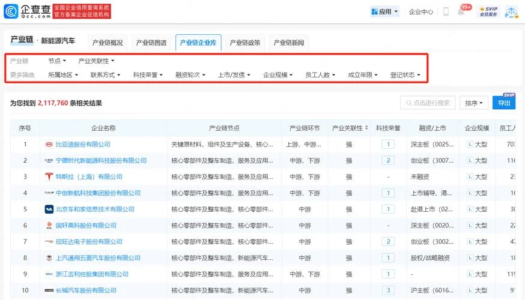This screenshot has height=300, width=525.
Task: Click 中创新航 logo icon in row 4
Action: [49, 193]
